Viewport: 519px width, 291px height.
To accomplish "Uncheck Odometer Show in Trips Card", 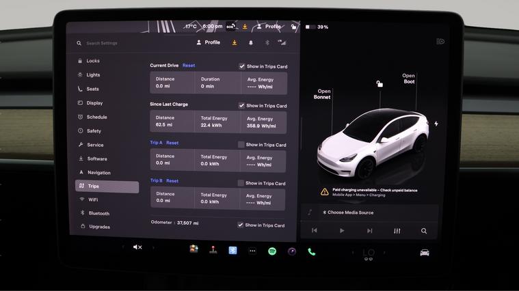I will click(240, 225).
